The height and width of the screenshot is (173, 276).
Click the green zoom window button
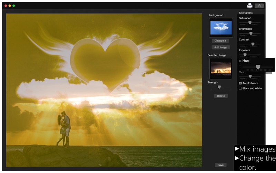[14, 6]
